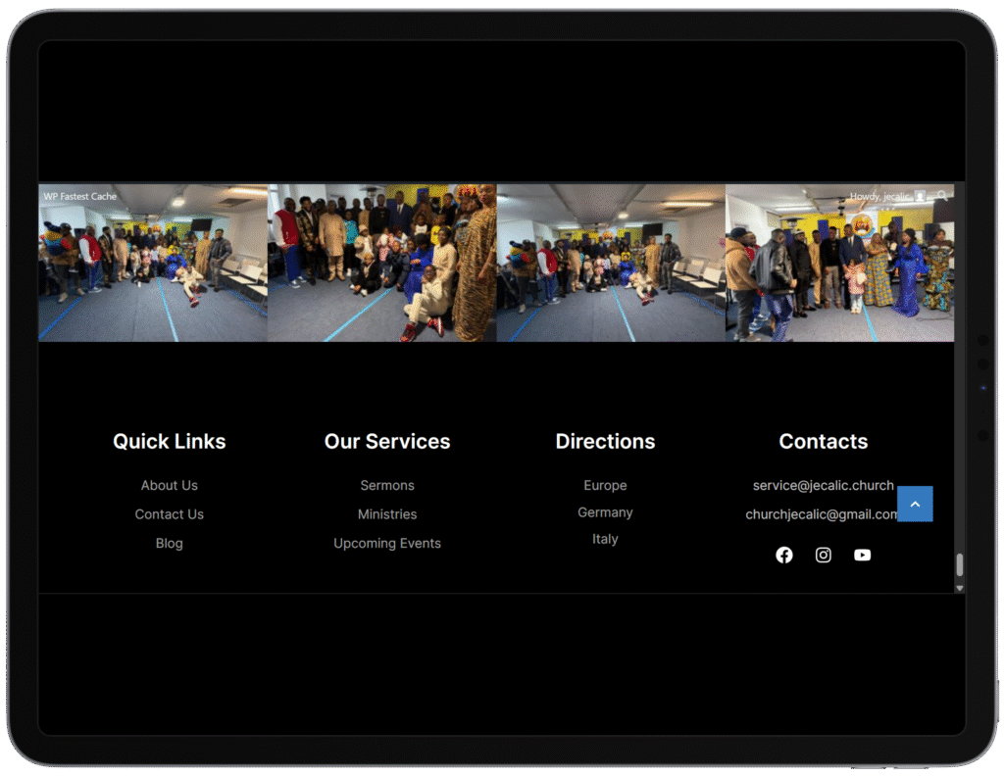Screen dimensions: 1004x776
Task: Open the Contact Us link
Action: [169, 514]
